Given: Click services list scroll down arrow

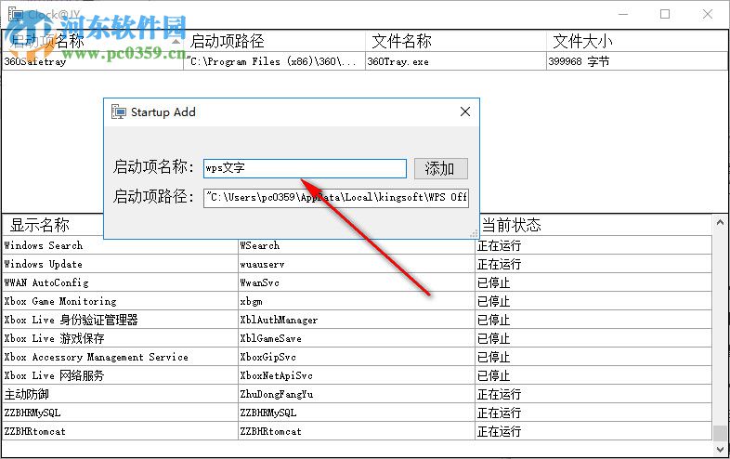Looking at the screenshot, I should click(x=720, y=449).
